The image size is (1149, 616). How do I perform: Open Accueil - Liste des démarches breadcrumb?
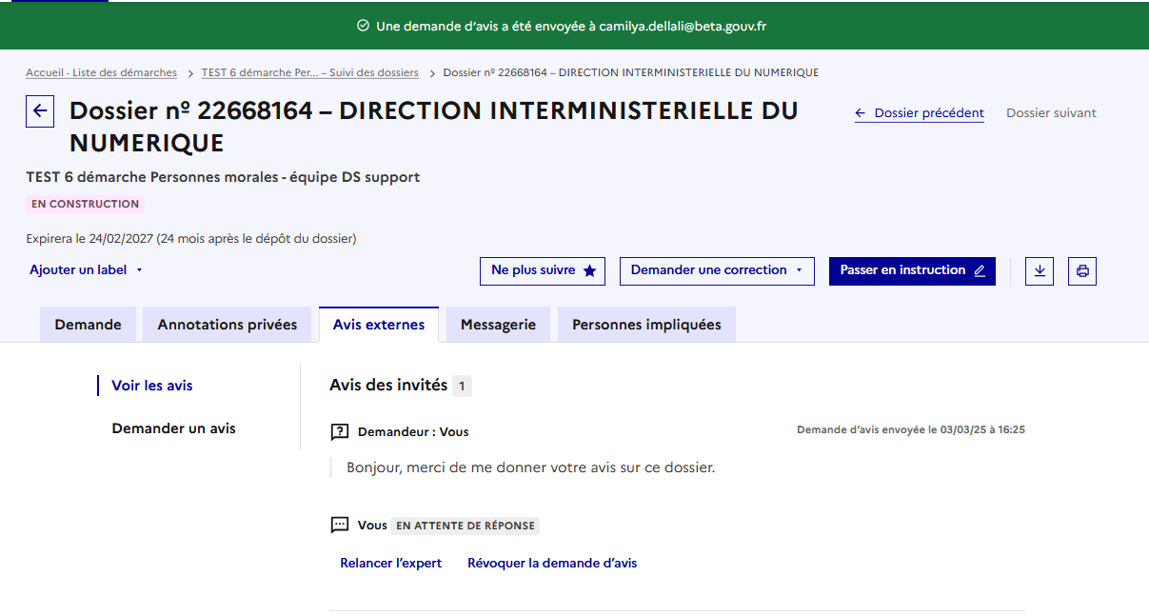click(x=101, y=73)
